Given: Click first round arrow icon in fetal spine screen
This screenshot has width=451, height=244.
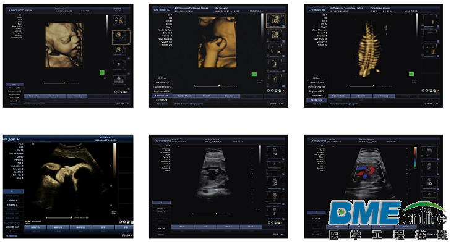Looking at the screenshot, I should coord(423,90).
